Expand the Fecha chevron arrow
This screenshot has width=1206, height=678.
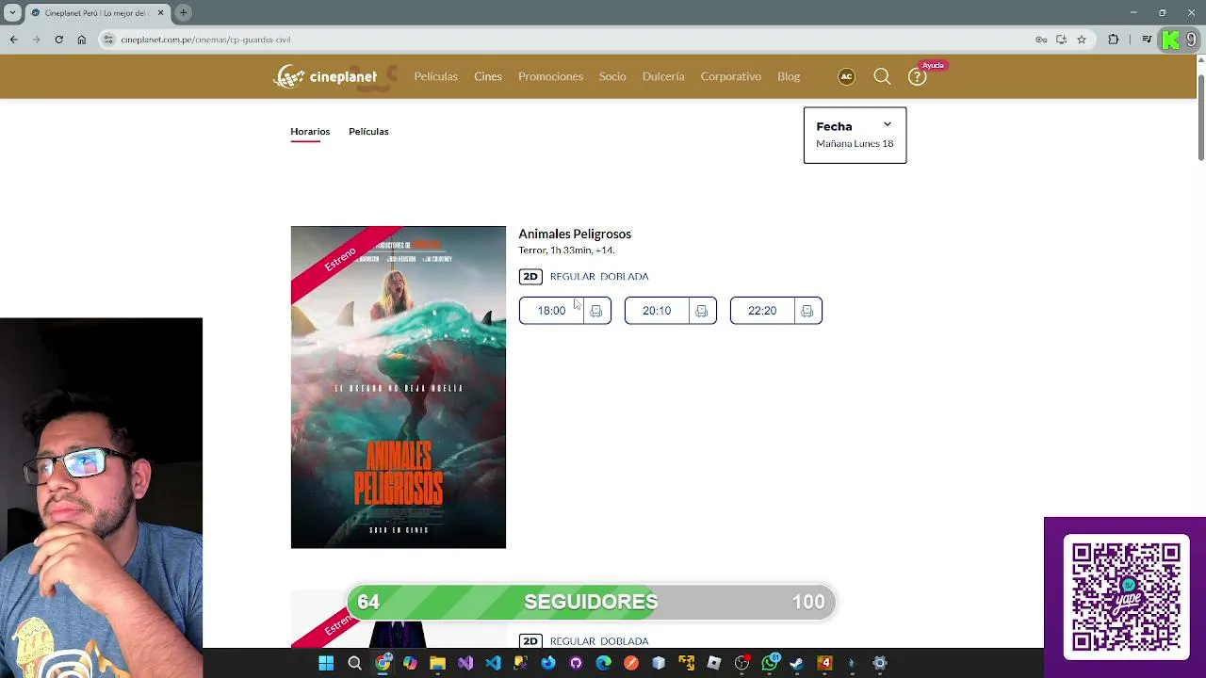(x=887, y=124)
